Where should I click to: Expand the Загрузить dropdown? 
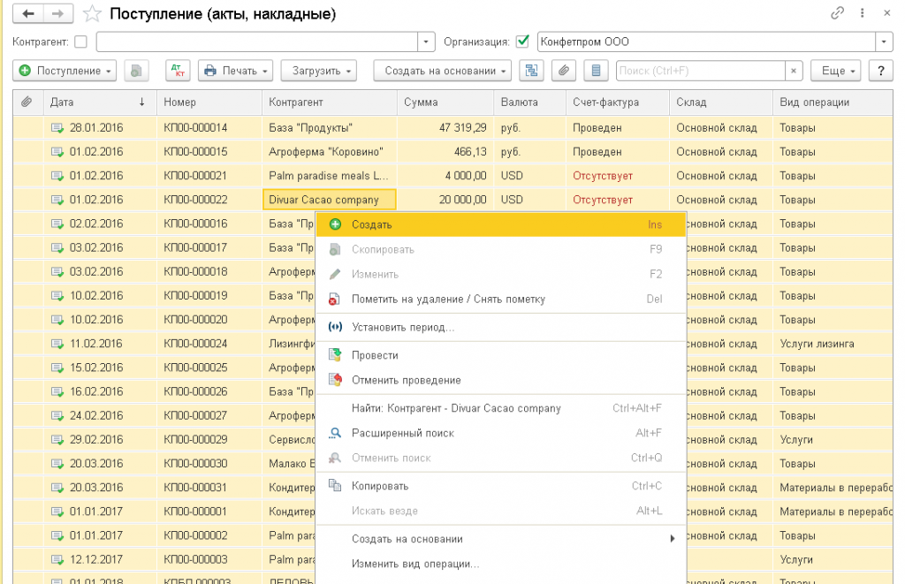click(318, 71)
